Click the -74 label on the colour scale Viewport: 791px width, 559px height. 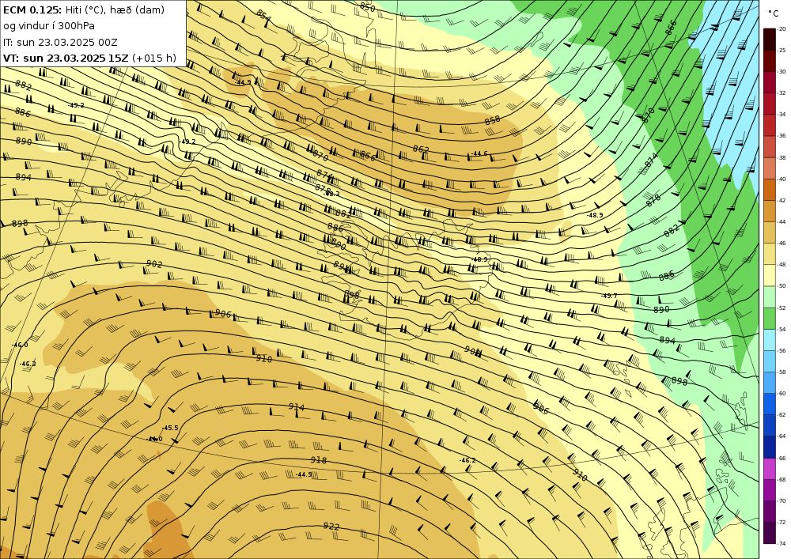pos(782,544)
